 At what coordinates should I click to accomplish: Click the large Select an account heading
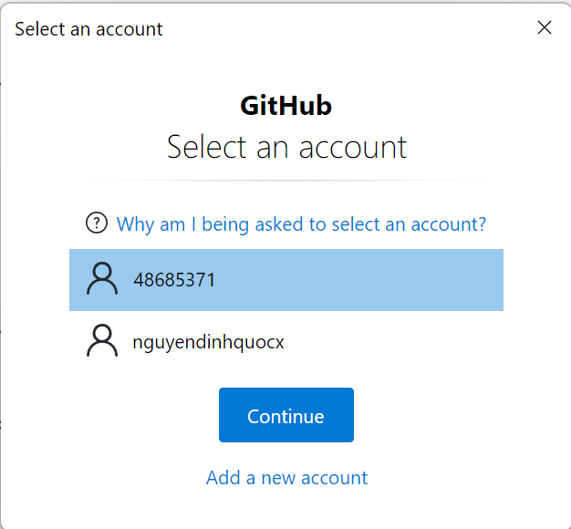tap(286, 147)
